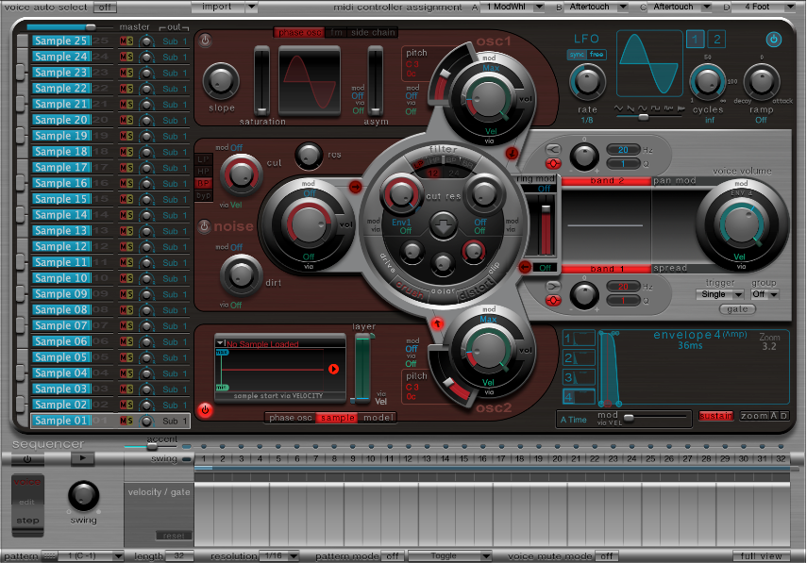Open trigger Single dropdown
Image resolution: width=807 pixels, height=563 pixels.
pos(719,294)
